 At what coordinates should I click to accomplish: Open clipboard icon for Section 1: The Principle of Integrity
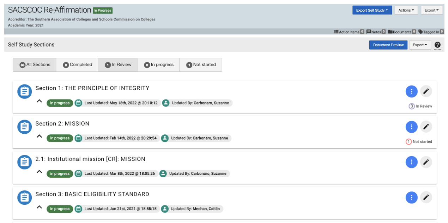[24, 91]
